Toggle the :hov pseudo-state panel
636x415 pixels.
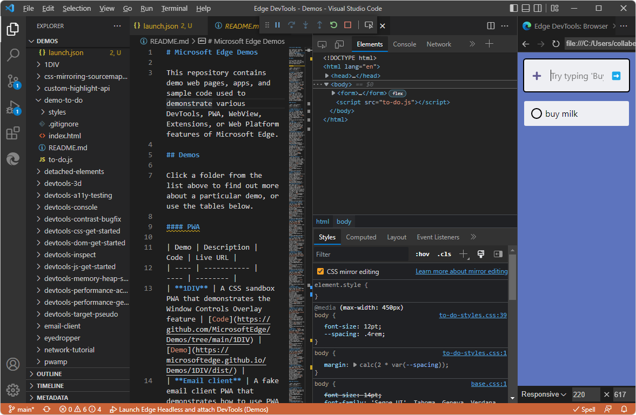click(422, 254)
